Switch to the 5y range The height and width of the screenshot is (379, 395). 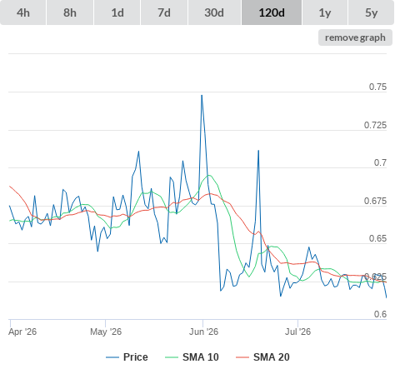(371, 12)
